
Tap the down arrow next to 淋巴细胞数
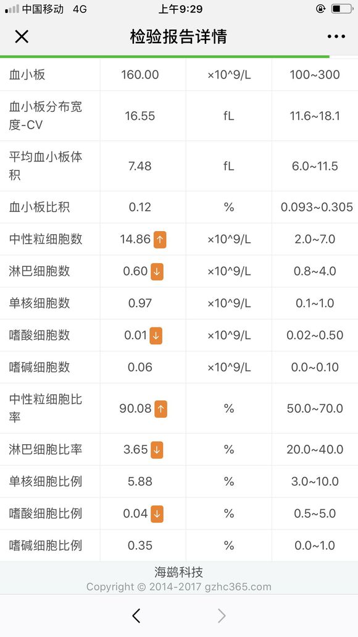click(156, 271)
